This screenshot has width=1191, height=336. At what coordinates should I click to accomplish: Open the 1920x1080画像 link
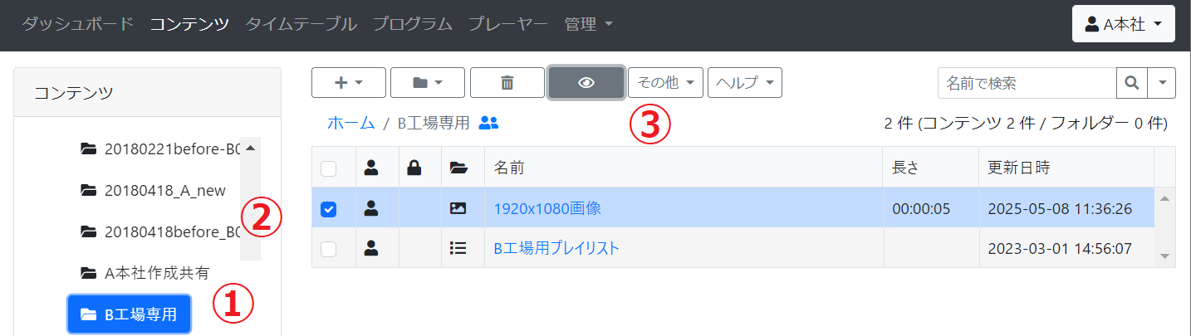click(x=547, y=208)
